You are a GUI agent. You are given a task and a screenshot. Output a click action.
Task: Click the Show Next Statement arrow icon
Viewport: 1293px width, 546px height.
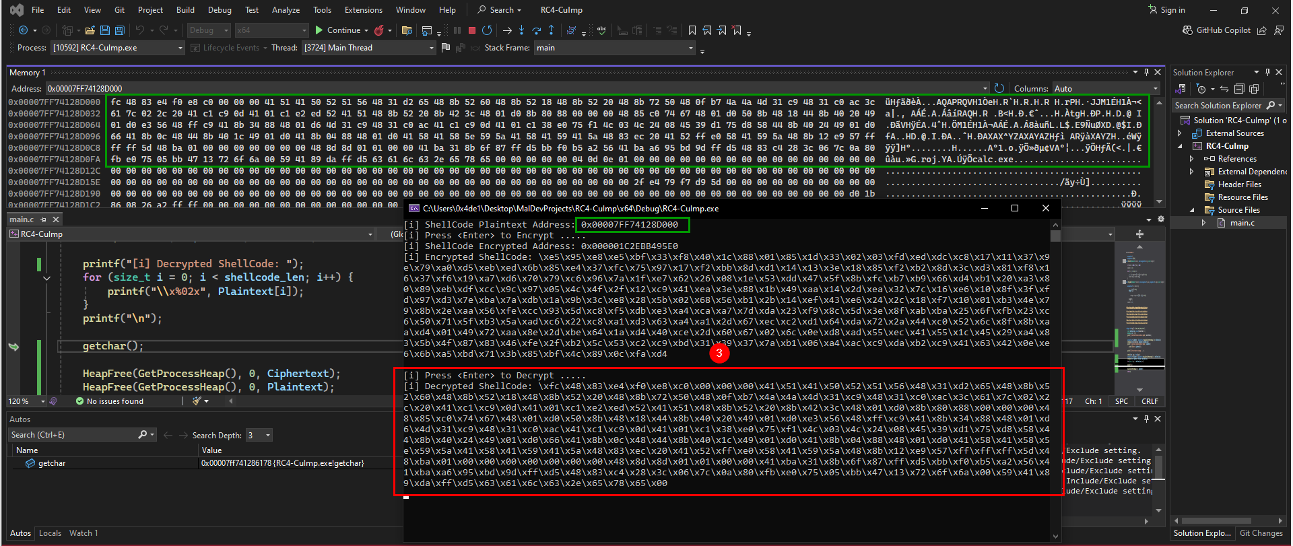(507, 30)
